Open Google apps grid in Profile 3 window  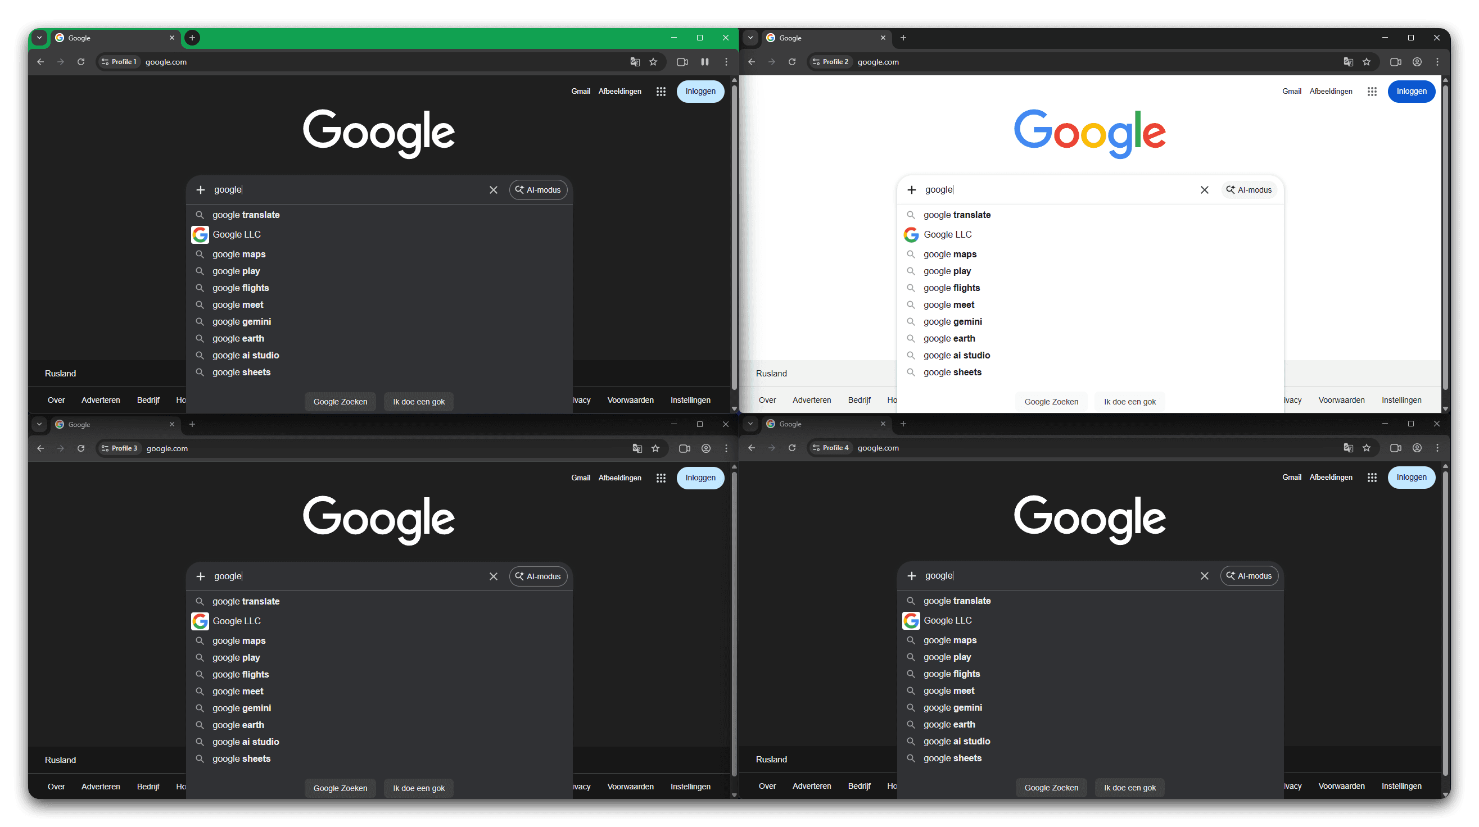(x=661, y=478)
